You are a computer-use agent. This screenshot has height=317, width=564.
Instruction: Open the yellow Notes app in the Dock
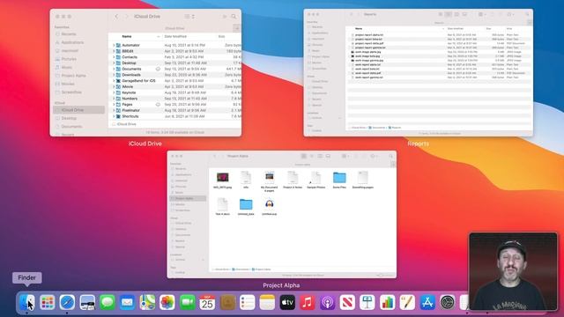[267, 302]
